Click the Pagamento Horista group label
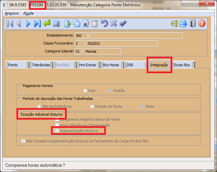The width and height of the screenshot is (217, 172). [x=37, y=86]
